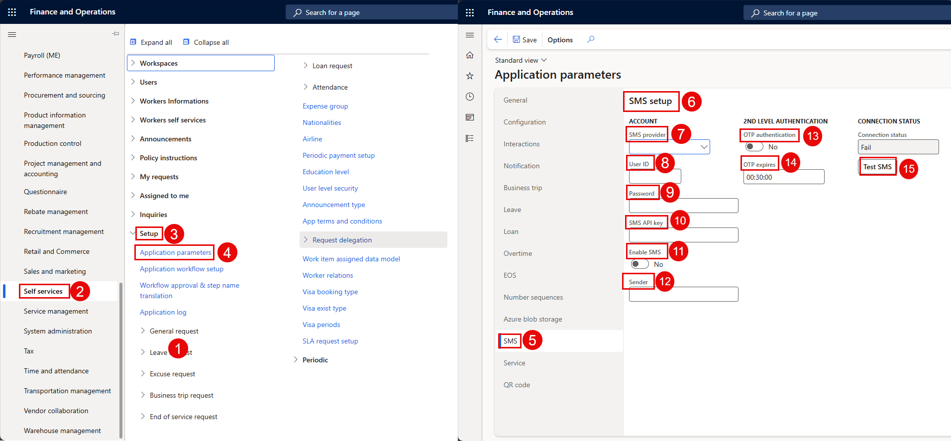Go to Home via the house icon
Screen dimensions: 951x441
[470, 55]
